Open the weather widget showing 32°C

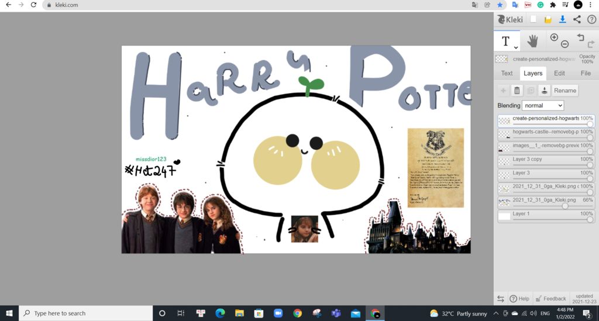tap(459, 313)
